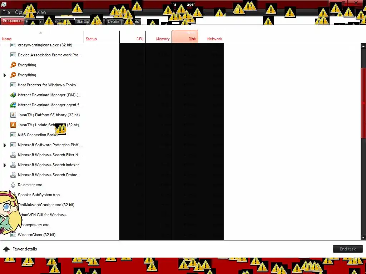Select the urbanvpnserv.exe row
The width and height of the screenshot is (366, 274).
pyautogui.click(x=60, y=225)
